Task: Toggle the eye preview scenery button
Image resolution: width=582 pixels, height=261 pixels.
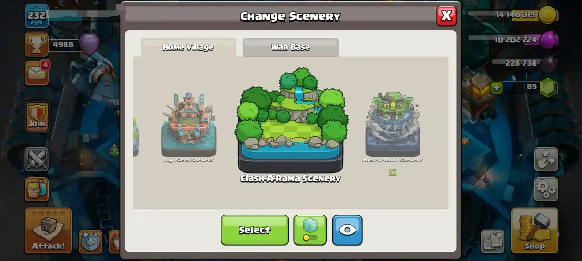Action: tap(347, 230)
